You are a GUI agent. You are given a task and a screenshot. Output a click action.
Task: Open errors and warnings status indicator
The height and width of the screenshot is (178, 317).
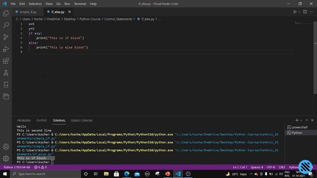(41, 167)
